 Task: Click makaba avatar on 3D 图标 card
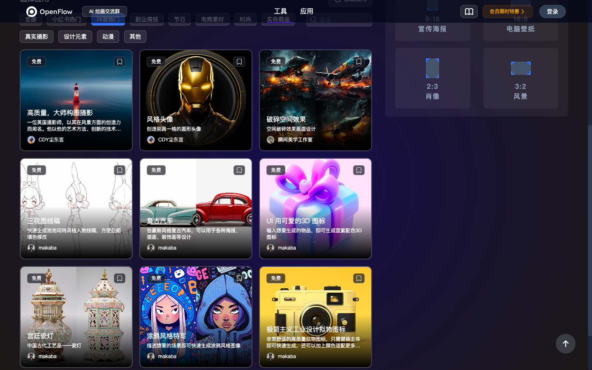pos(271,248)
